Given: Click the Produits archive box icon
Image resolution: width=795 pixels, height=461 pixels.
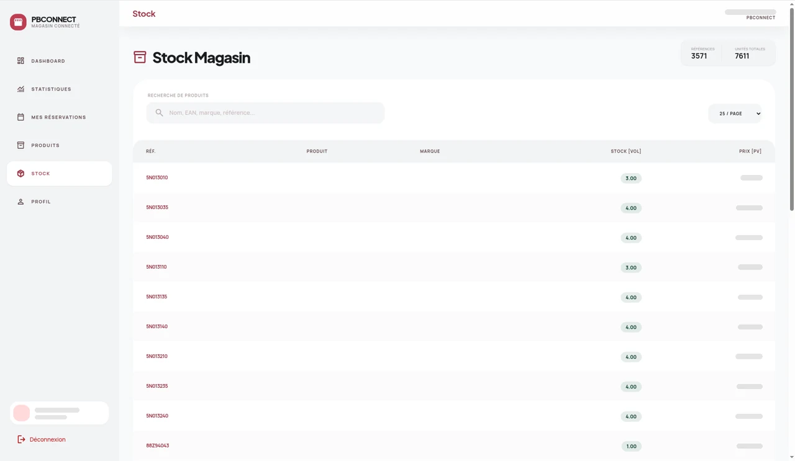Looking at the screenshot, I should [x=20, y=145].
